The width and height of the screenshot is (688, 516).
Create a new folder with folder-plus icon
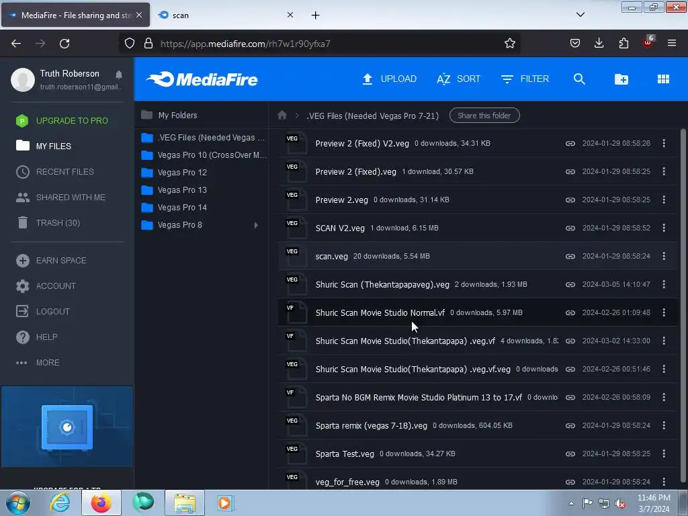(621, 79)
